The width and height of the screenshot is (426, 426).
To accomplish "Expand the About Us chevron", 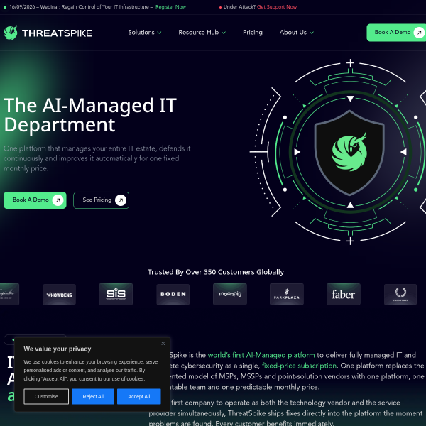I will tap(312, 33).
